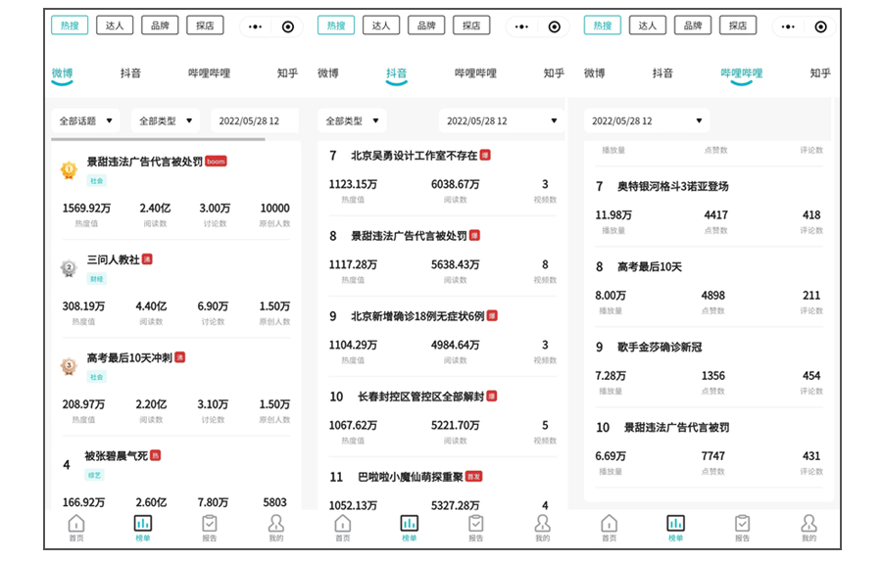Open three-dot more menu on Bilibili screen
The width and height of the screenshot is (882, 561).
coord(789,26)
